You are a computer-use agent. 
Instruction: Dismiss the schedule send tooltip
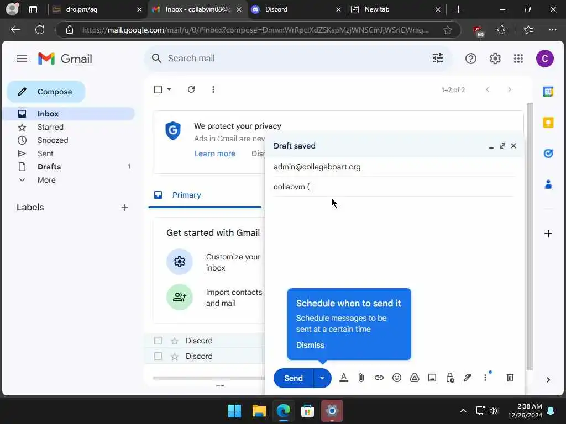[x=310, y=345]
